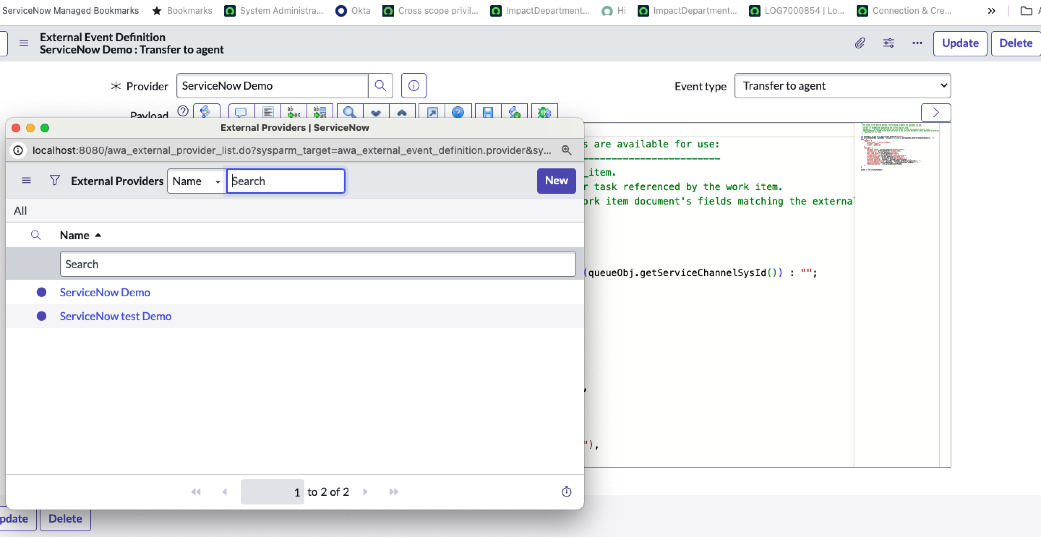Go to last page of list
The width and height of the screenshot is (1041, 537).
394,492
